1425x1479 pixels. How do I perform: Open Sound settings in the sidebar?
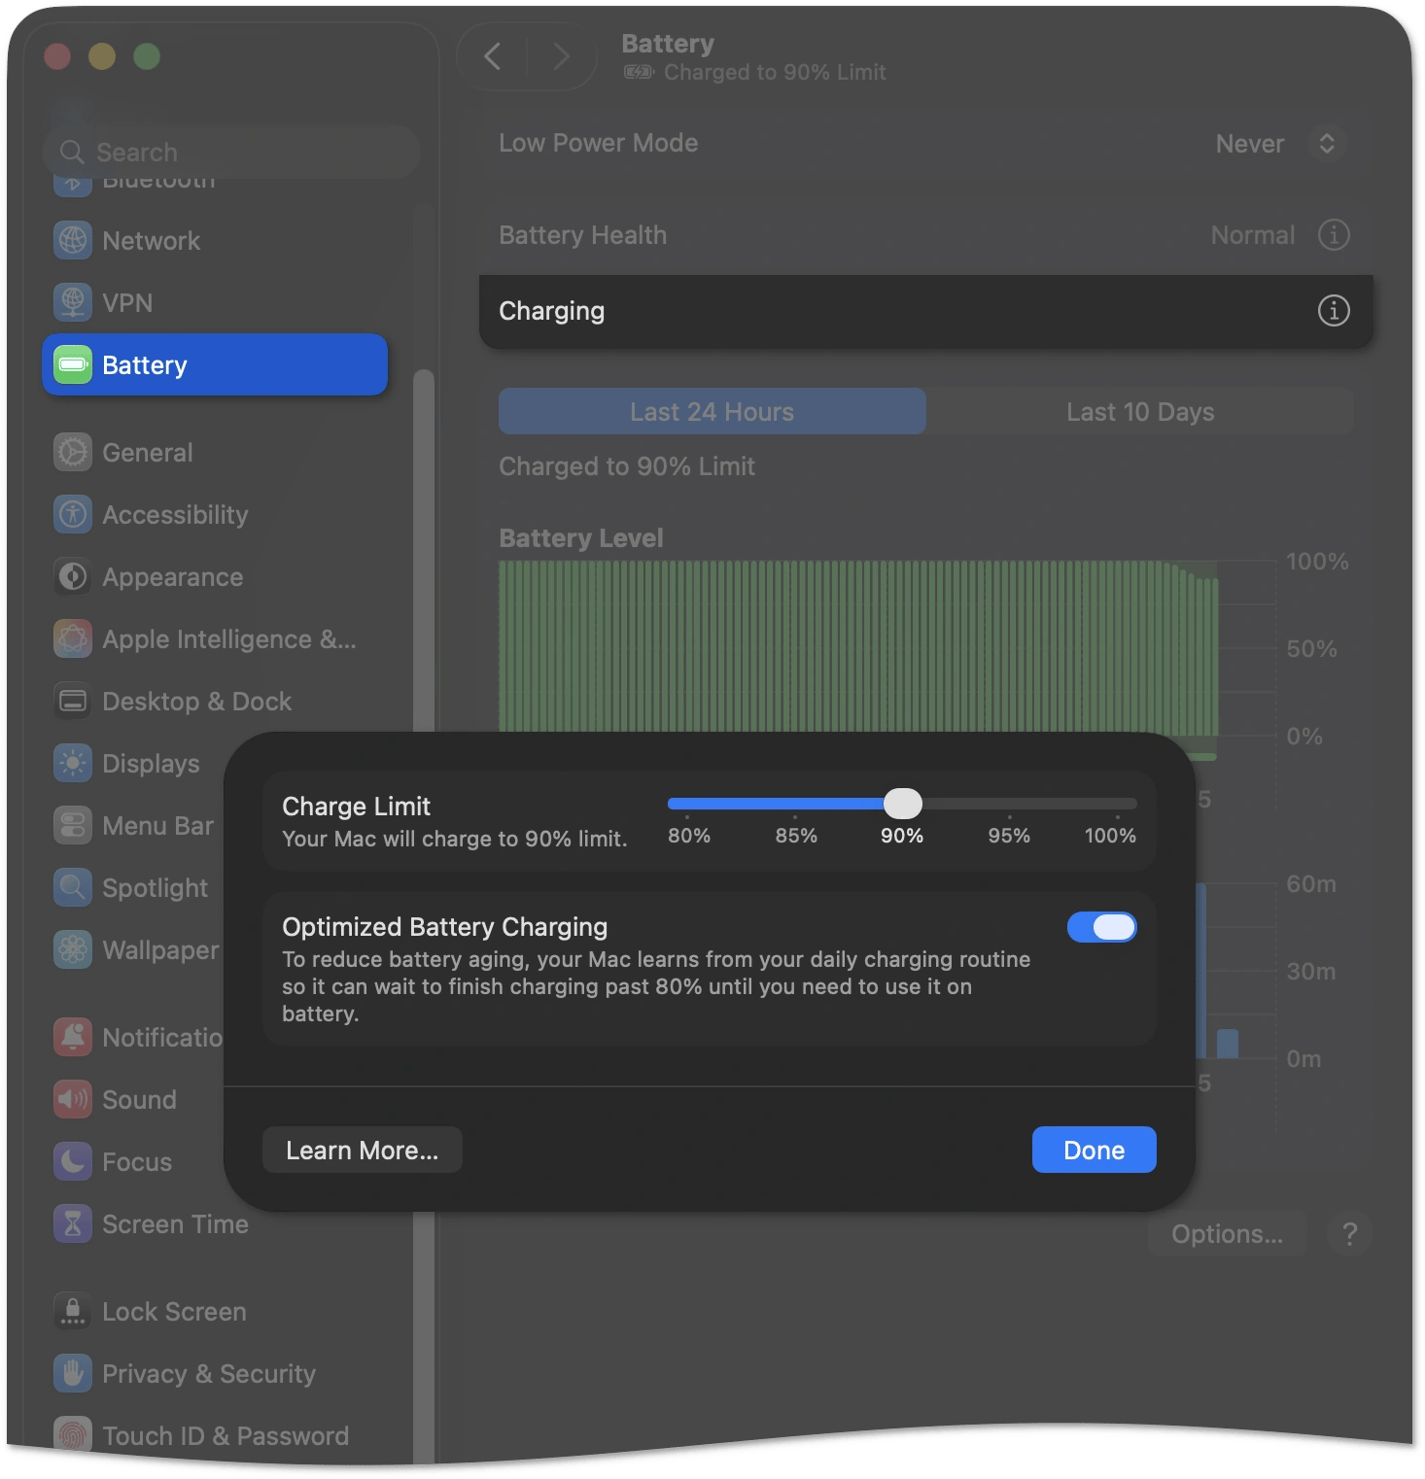133,1099
